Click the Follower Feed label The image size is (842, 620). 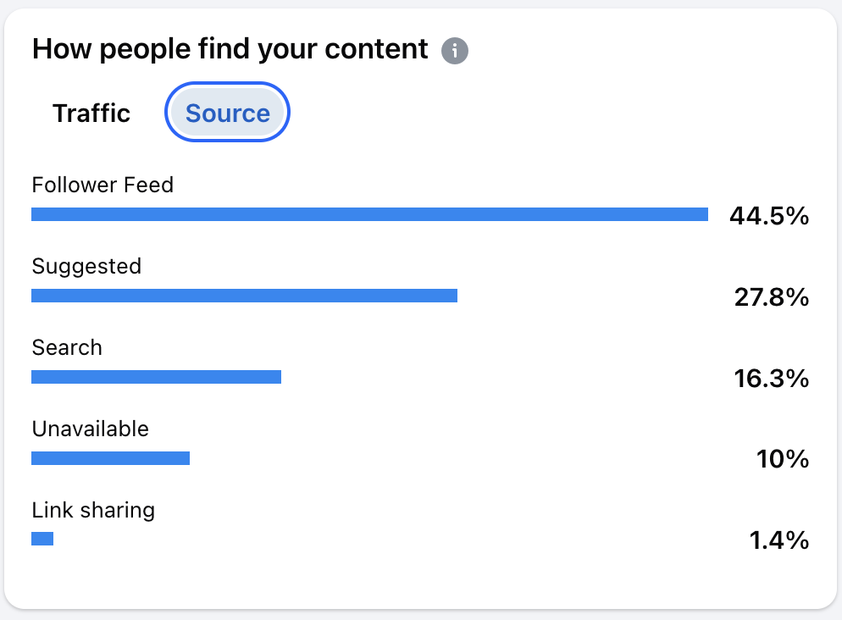[x=102, y=185]
